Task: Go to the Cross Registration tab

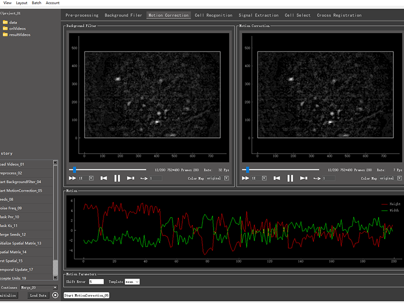Action: click(x=339, y=15)
